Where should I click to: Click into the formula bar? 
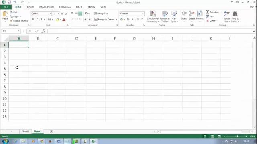150,31
